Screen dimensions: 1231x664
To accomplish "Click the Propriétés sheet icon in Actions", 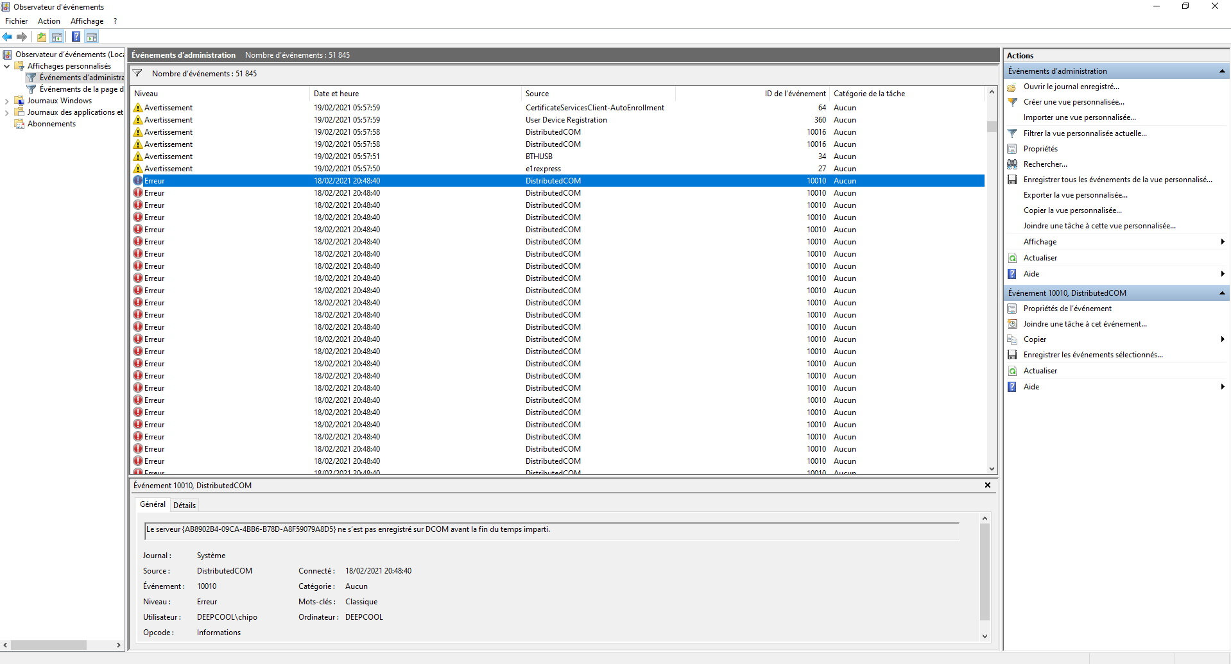I will [1012, 149].
